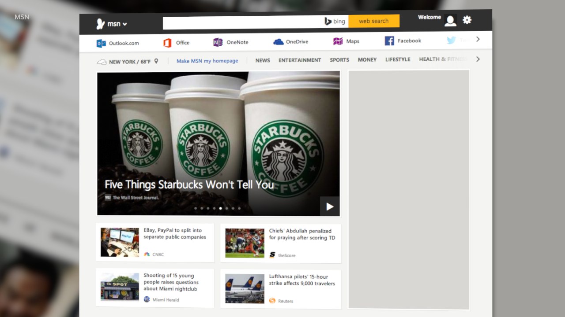
Task: Open Shooting of 15 young people headline
Action: 171,282
